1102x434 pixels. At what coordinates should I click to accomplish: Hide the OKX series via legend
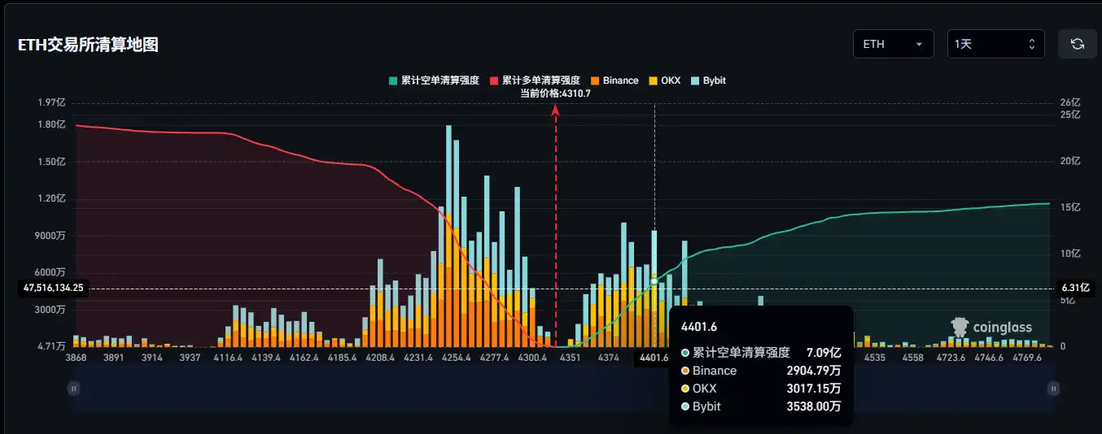(664, 80)
